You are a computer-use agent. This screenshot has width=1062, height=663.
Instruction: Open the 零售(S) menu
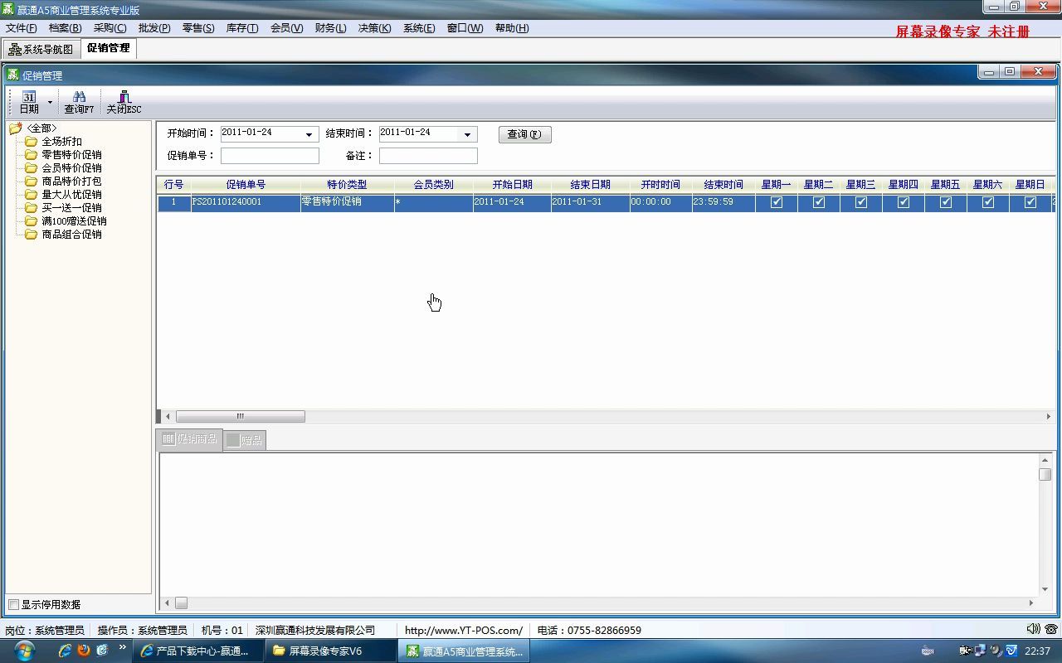tap(198, 28)
